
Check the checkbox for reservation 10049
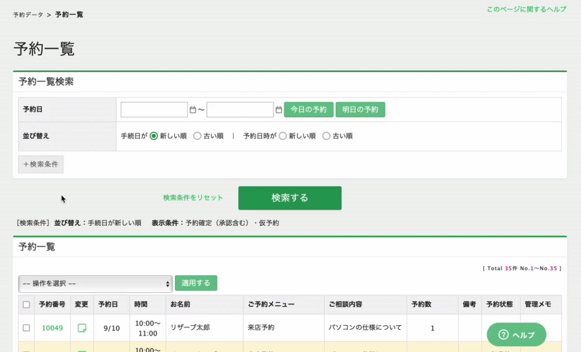pos(26,328)
